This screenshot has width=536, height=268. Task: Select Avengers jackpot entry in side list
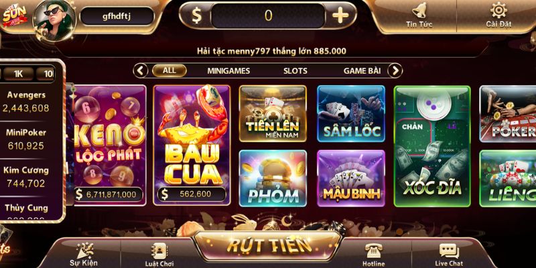26,102
